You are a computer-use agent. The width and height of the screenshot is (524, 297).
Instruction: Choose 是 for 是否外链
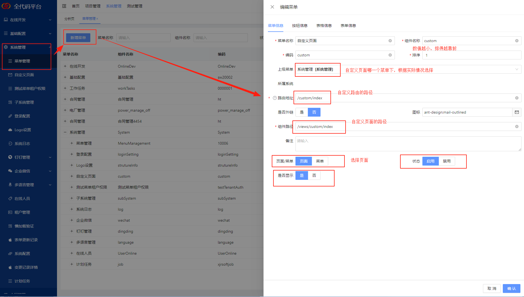pyautogui.click(x=302, y=112)
